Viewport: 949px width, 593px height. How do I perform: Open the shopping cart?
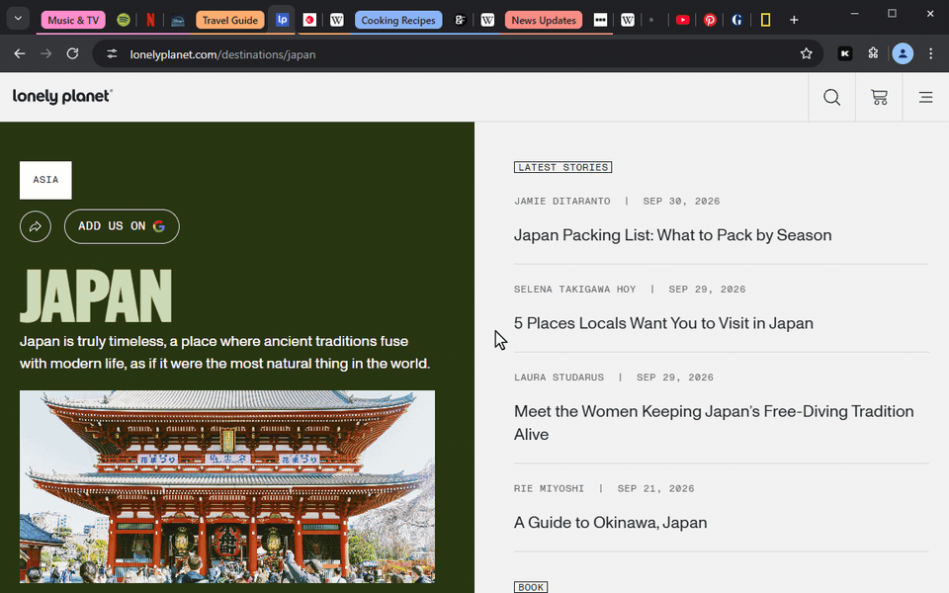880,97
